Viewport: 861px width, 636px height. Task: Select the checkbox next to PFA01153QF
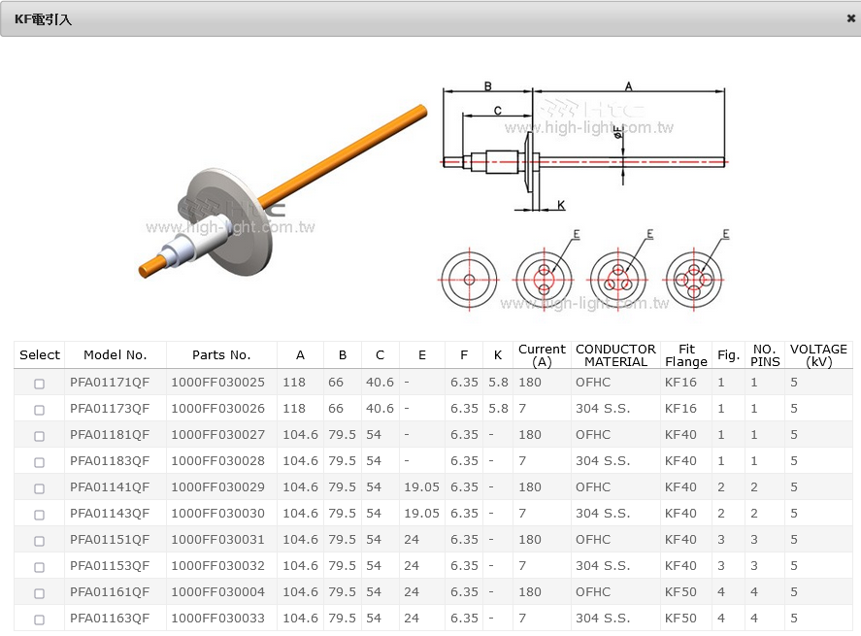[40, 567]
